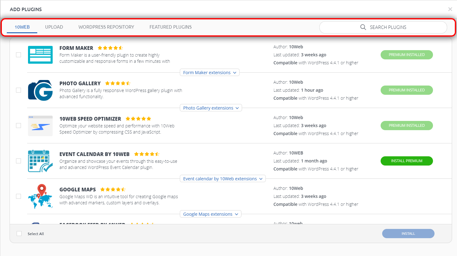Open the Upload tab

click(x=54, y=27)
